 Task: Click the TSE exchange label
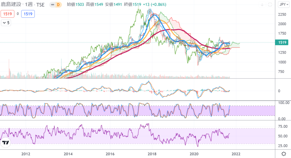point(40,5)
